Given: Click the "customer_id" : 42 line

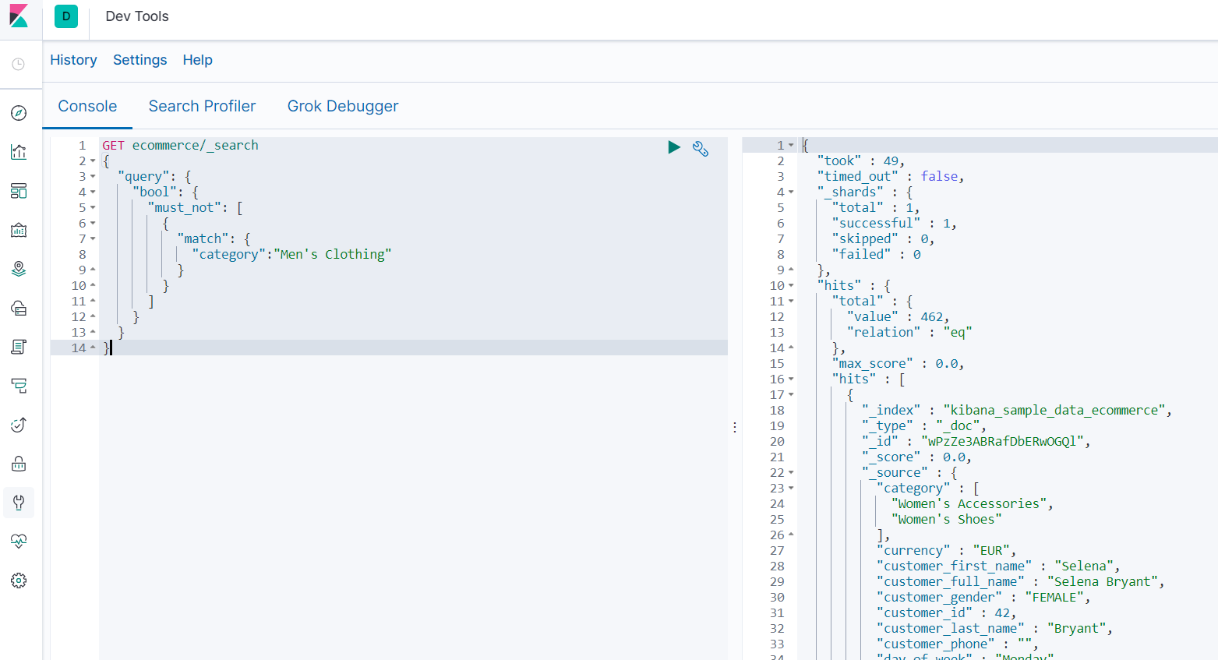Looking at the screenshot, I should [x=947, y=612].
